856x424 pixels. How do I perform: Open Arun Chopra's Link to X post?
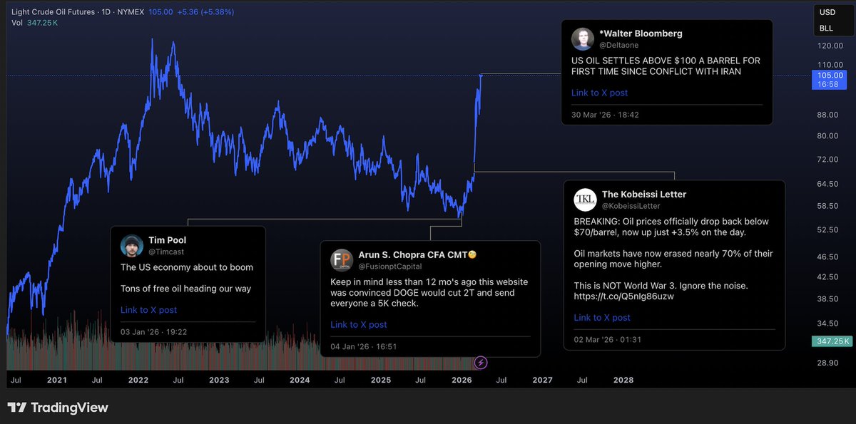[x=358, y=324]
